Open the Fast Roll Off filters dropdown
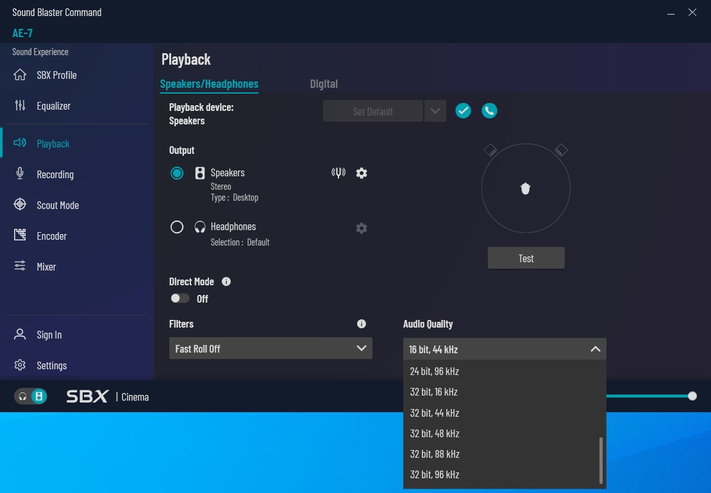This screenshot has width=711, height=493. 271,349
